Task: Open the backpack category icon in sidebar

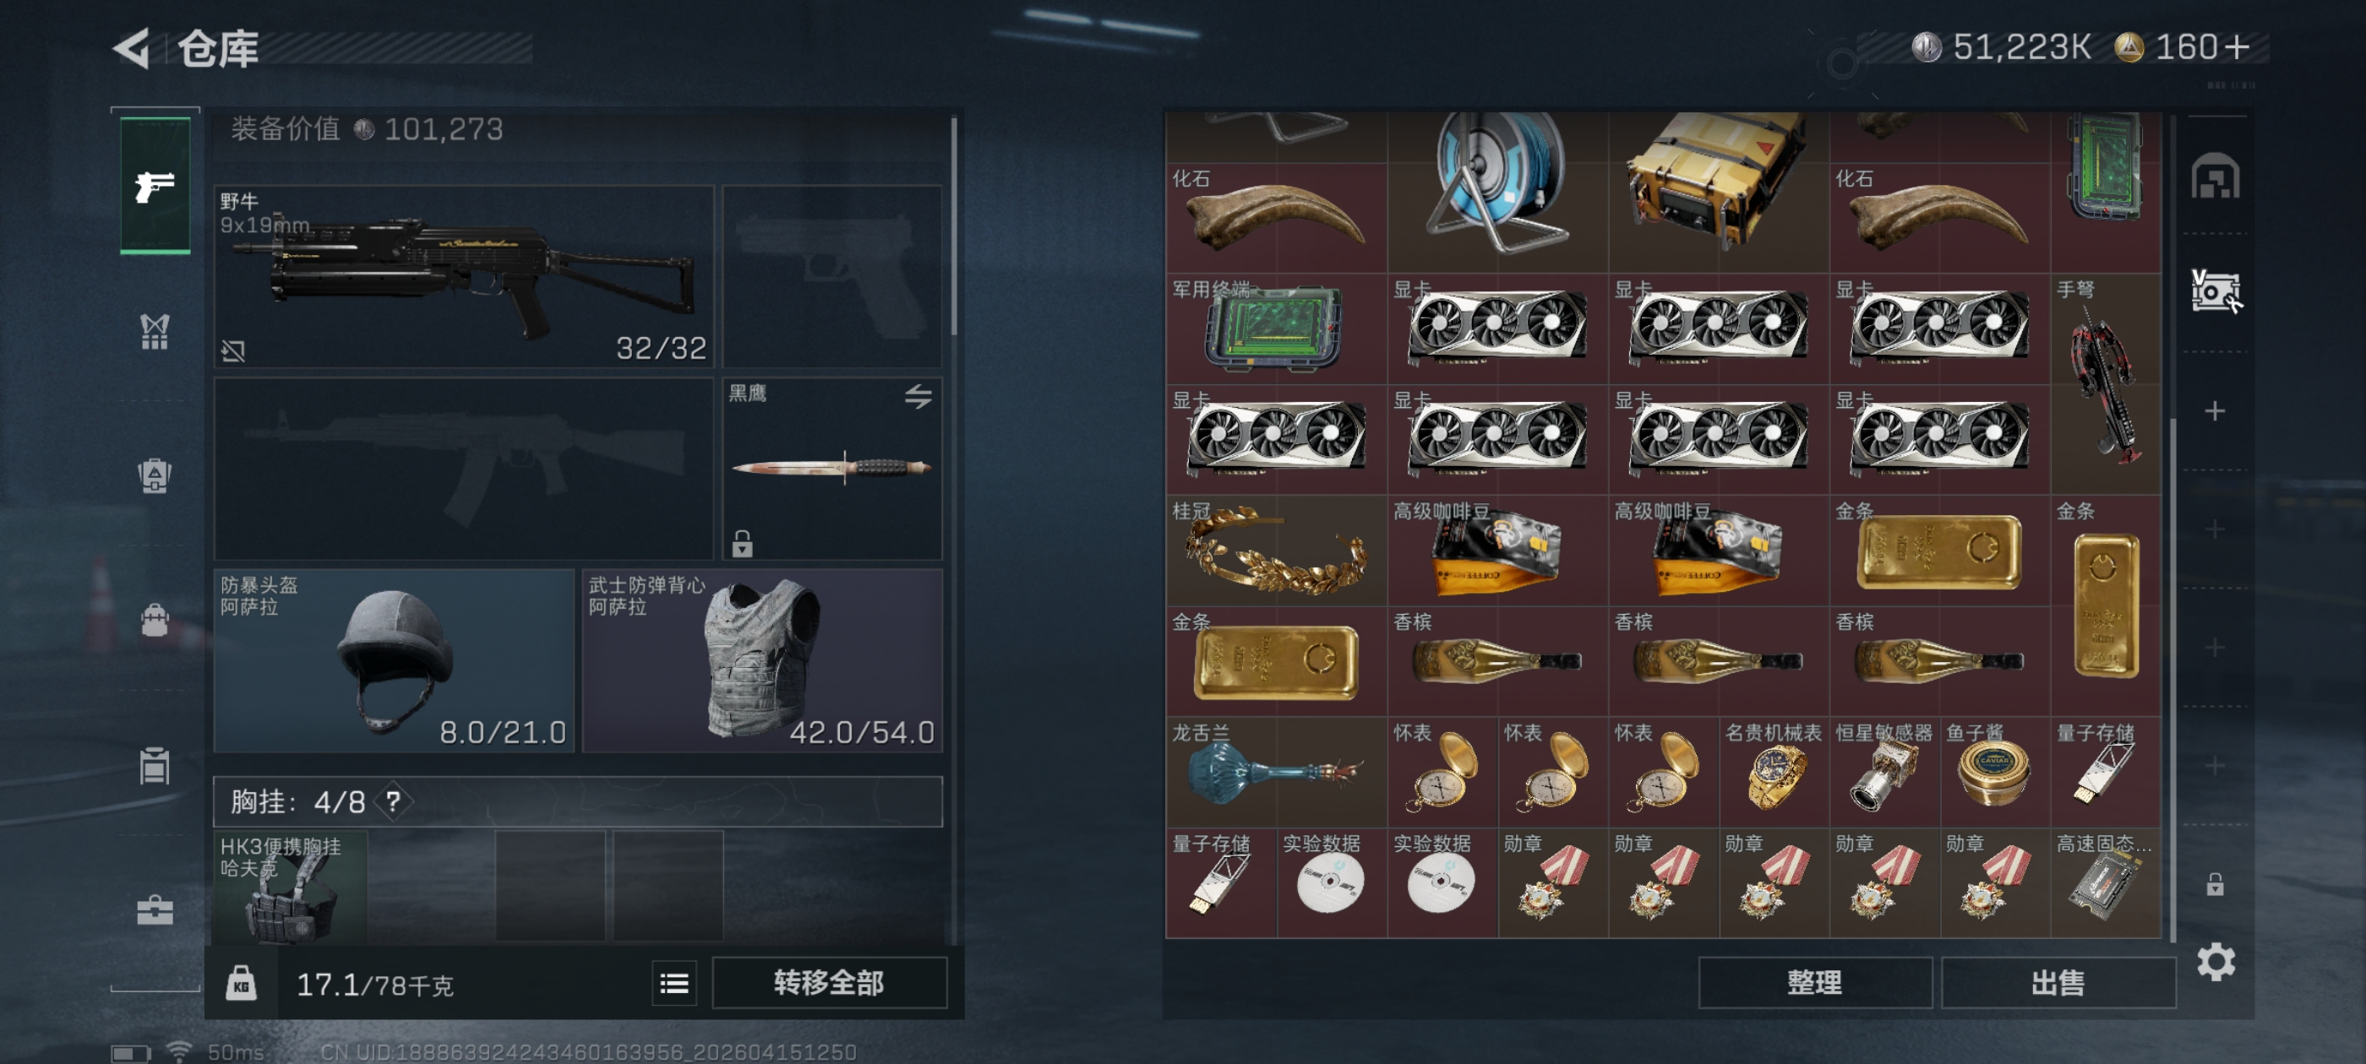Action: 155,621
